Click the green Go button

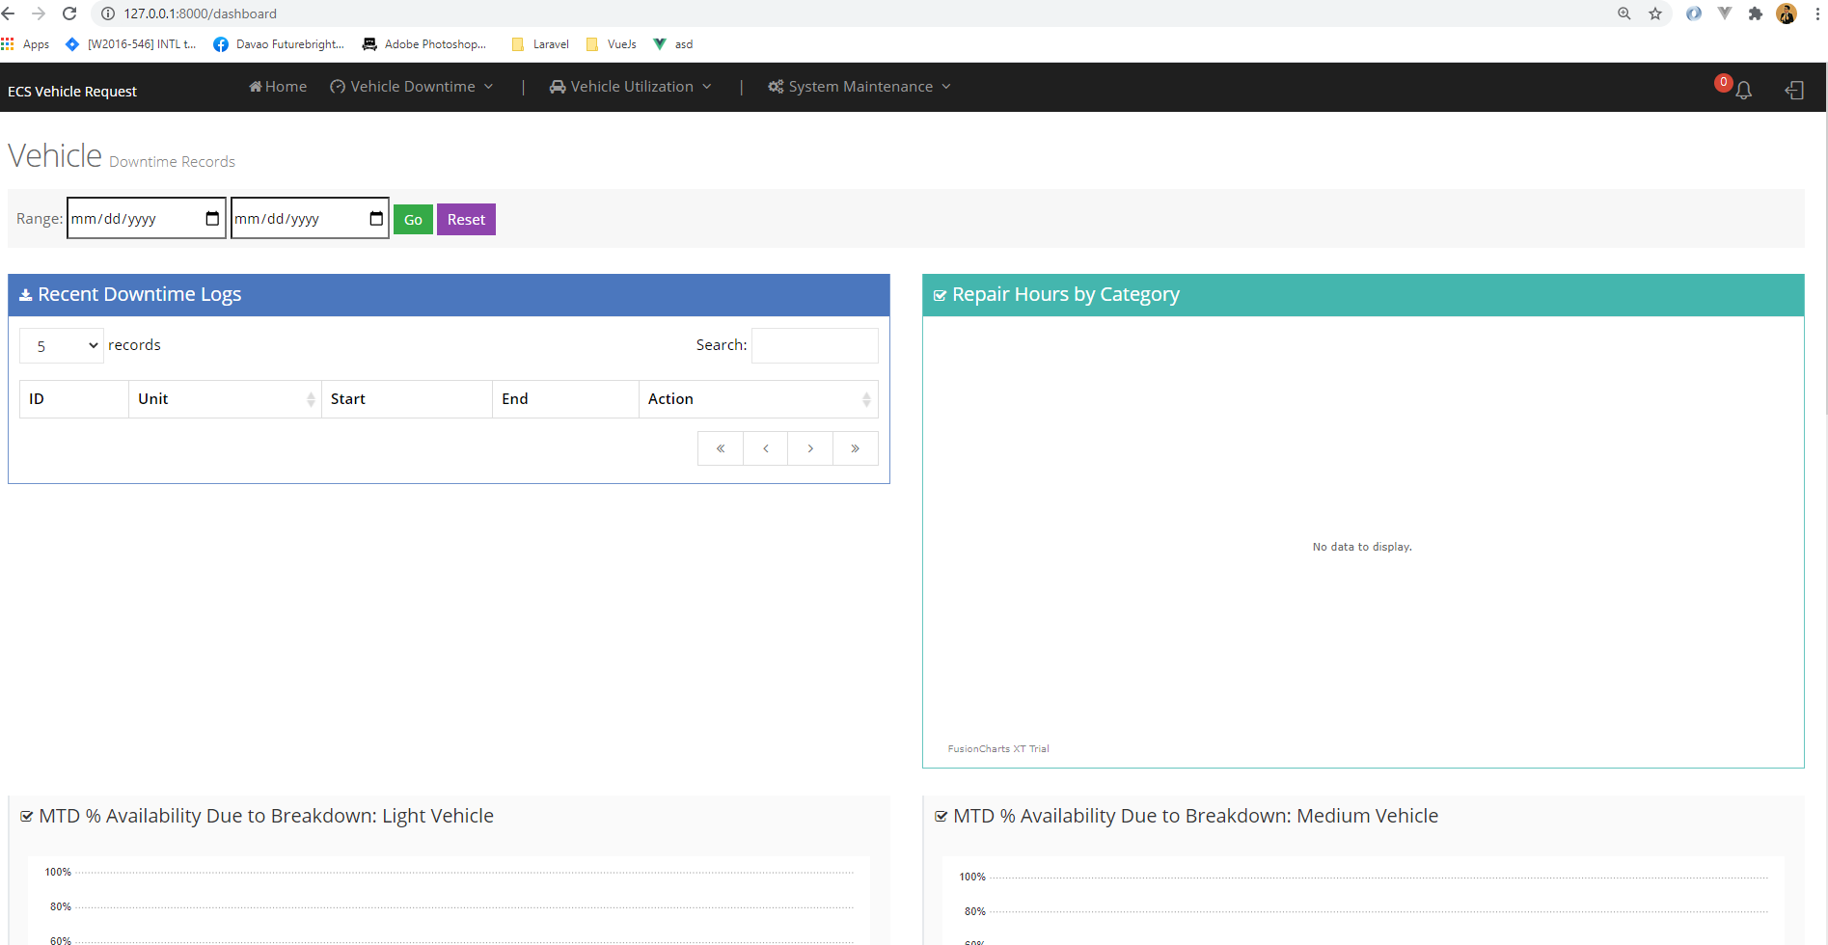pos(413,220)
